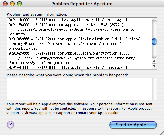This screenshot has width=164, height=135.
Task: Click the scroll track below the blue thumb
Action: coord(154,52)
